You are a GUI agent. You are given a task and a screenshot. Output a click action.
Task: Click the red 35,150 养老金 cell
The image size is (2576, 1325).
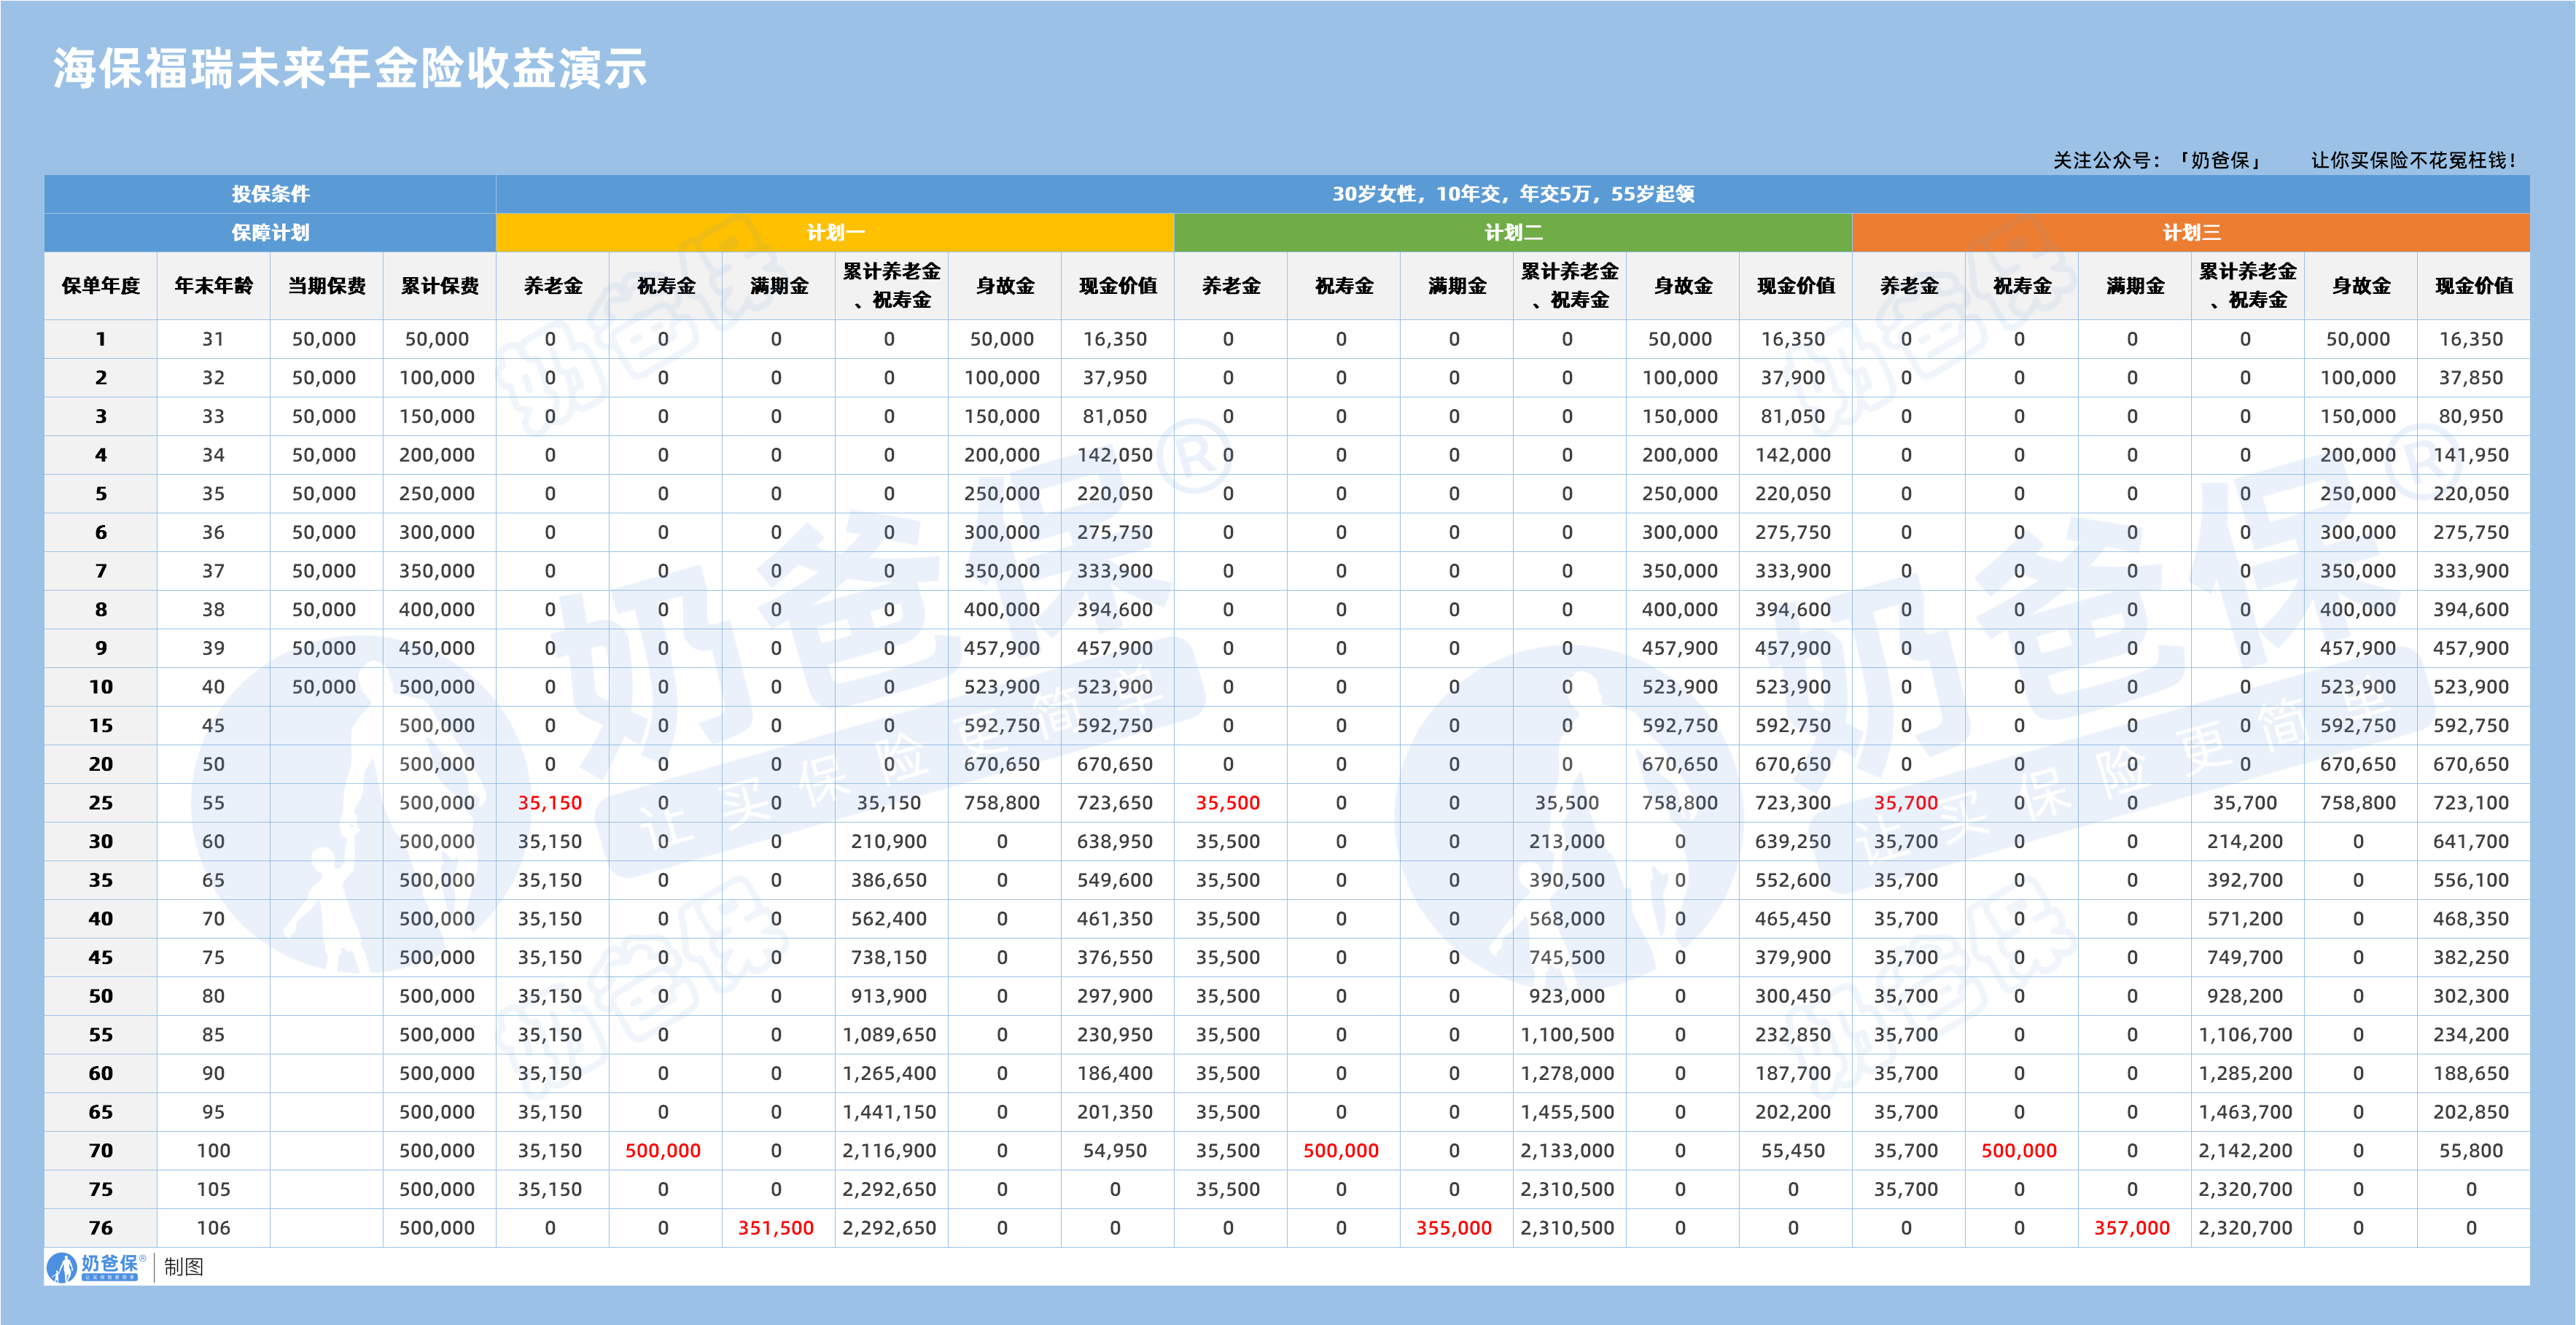550,803
